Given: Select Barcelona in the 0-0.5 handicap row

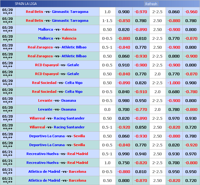Looking at the screenshot, I should point(77,172).
